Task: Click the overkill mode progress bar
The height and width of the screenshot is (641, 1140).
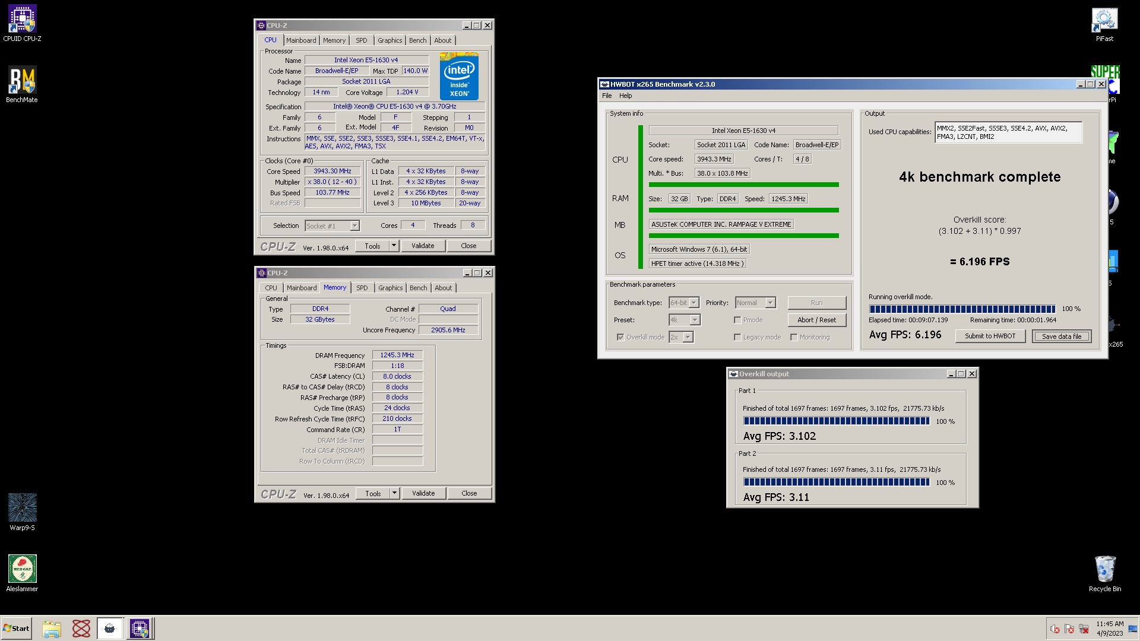Action: [x=962, y=309]
